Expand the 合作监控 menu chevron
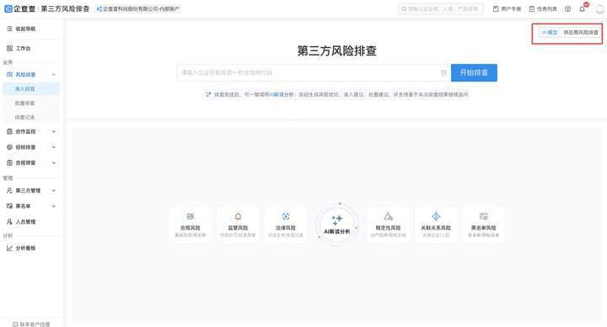The height and width of the screenshot is (327, 607). click(54, 132)
